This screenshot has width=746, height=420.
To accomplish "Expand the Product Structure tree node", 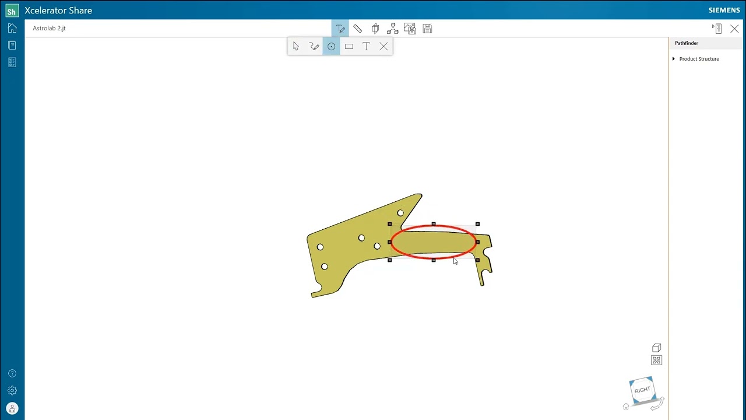I will point(674,59).
